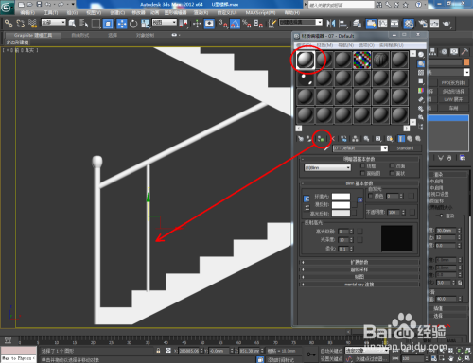Toggle Window/Crossing selection mode
Screen dimensions: 473x363
pyautogui.click(x=108, y=24)
